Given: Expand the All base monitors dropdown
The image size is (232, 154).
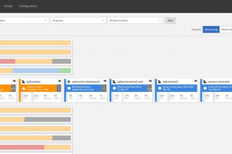Looking at the screenshot, I should coord(135,21).
